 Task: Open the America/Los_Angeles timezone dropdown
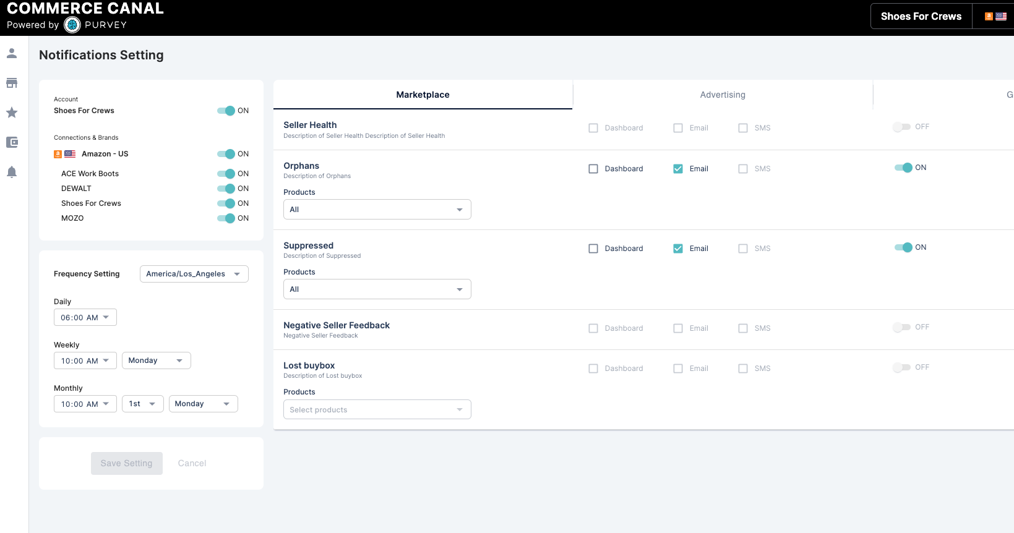click(194, 274)
